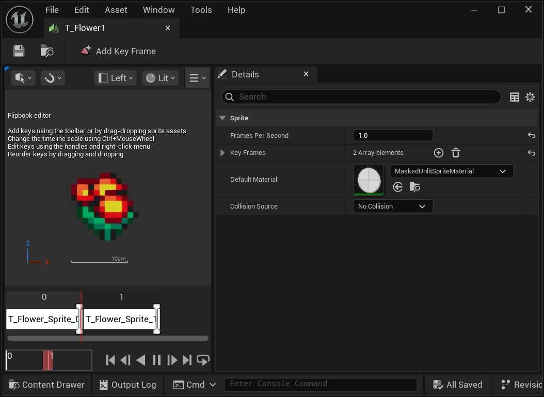Viewport: 544px width, 397px height.
Task: Click the Add Key Frame button
Action: [x=118, y=51]
